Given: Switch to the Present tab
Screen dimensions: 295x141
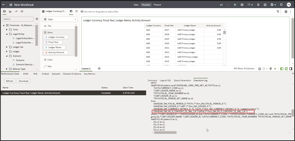Looking at the screenshot, I should coord(157,5).
